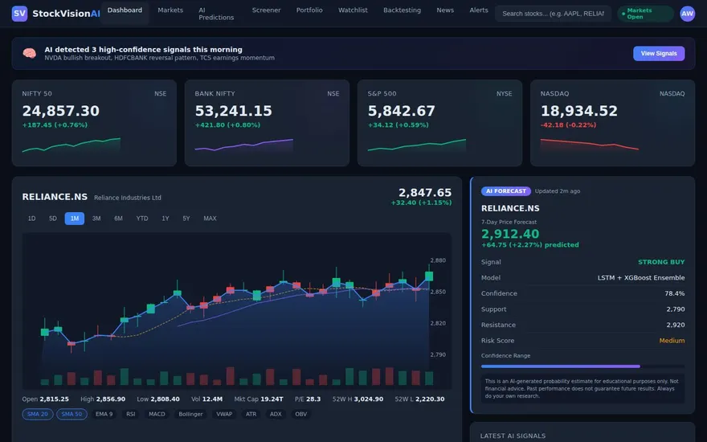The height and width of the screenshot is (442, 707).
Task: Click the 2,912.40 forecast price
Action: [510, 234]
